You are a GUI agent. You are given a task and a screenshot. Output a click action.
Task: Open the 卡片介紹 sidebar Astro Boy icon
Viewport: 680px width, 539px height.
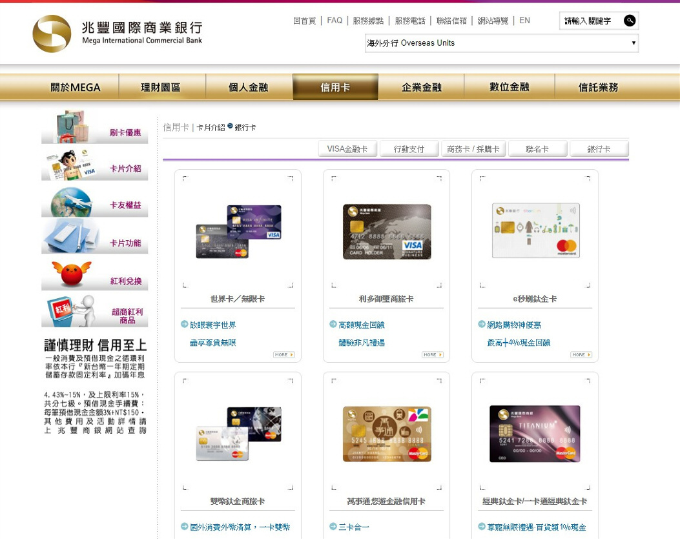click(72, 165)
